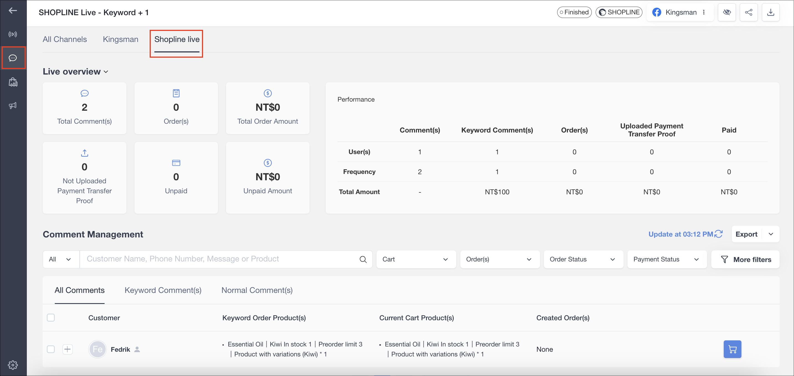Click the person icon next to Fedrik
The height and width of the screenshot is (376, 794).
[x=137, y=349]
